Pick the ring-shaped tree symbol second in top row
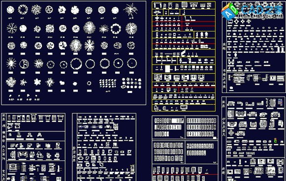The image size is (286, 181). pos(23,9)
